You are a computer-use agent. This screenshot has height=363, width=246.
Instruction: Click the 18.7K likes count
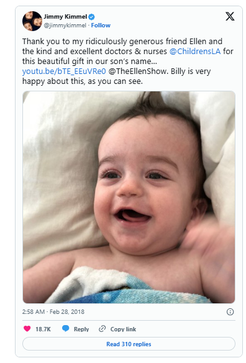(43, 329)
